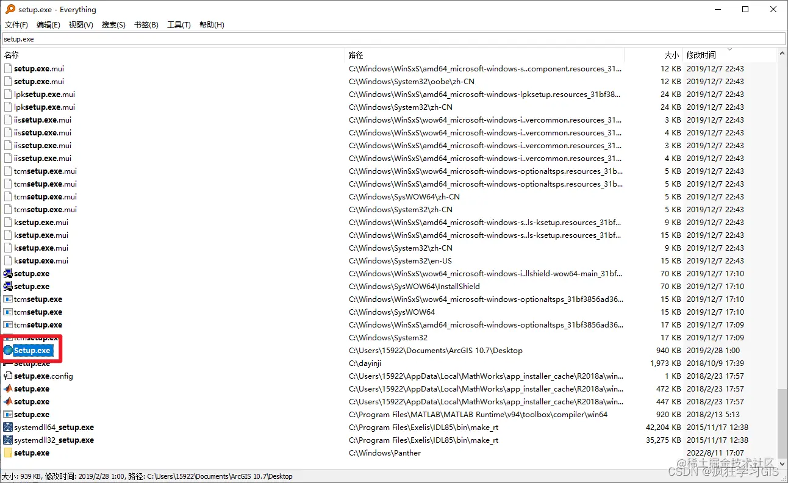Sort results by the 修改时间 column header
Image resolution: width=788 pixels, height=483 pixels.
(729, 55)
